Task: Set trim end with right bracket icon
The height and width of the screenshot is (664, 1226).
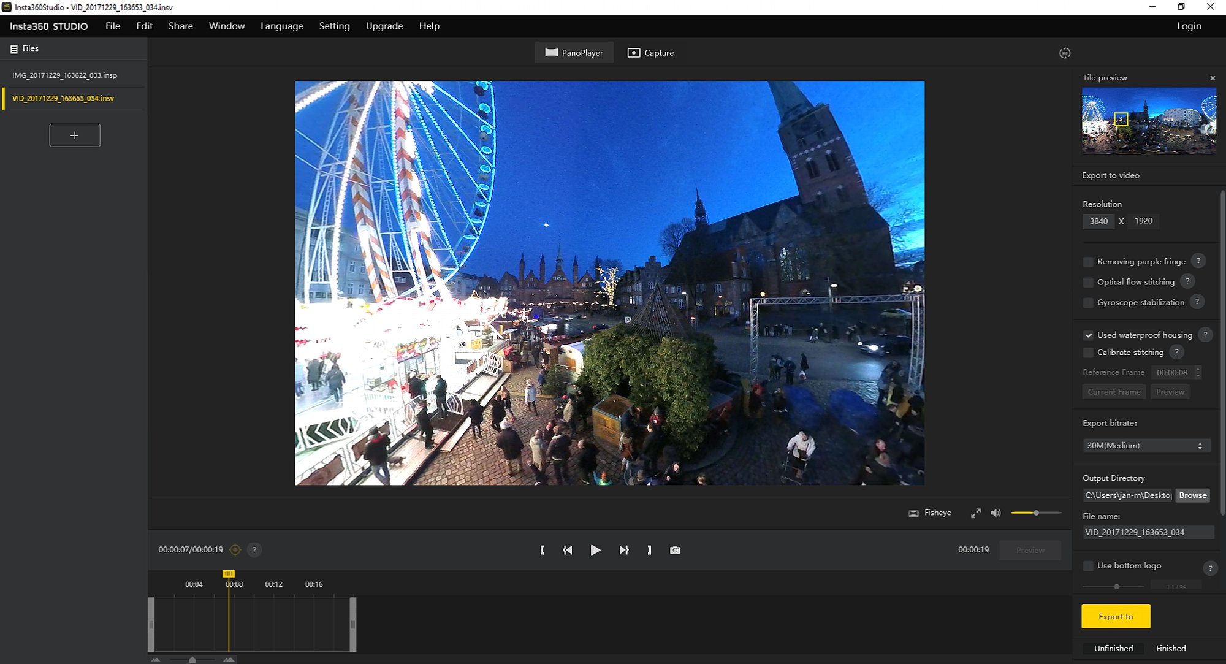Action: pos(649,550)
